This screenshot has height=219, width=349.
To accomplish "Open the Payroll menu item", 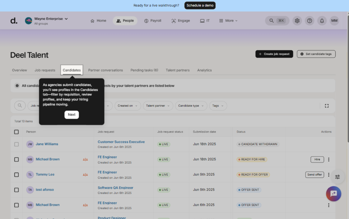I will [153, 21].
